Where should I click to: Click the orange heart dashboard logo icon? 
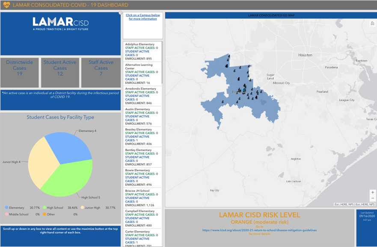6,5
